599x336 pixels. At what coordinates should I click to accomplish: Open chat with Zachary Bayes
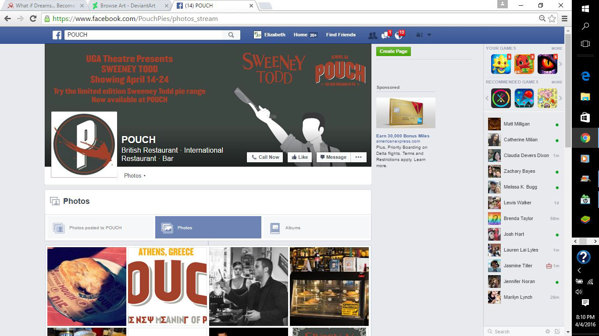[x=524, y=171]
